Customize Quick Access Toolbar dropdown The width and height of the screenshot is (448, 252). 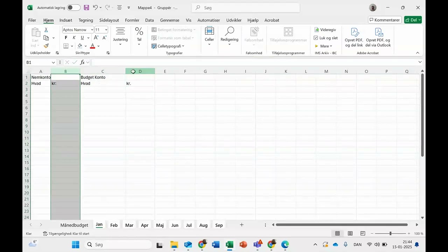click(129, 7)
